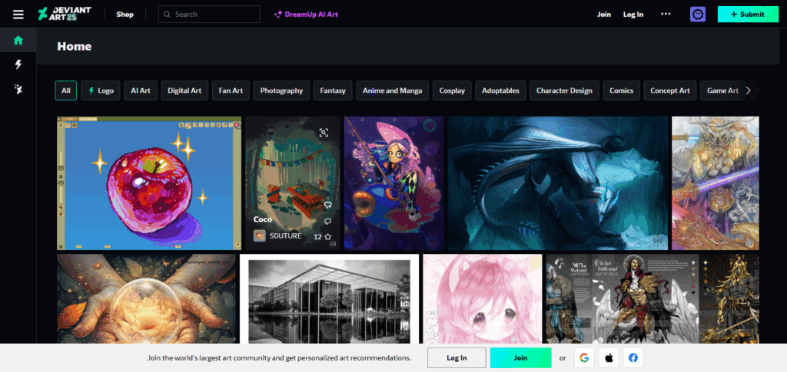
Task: Click the Submit button
Action: [x=747, y=14]
